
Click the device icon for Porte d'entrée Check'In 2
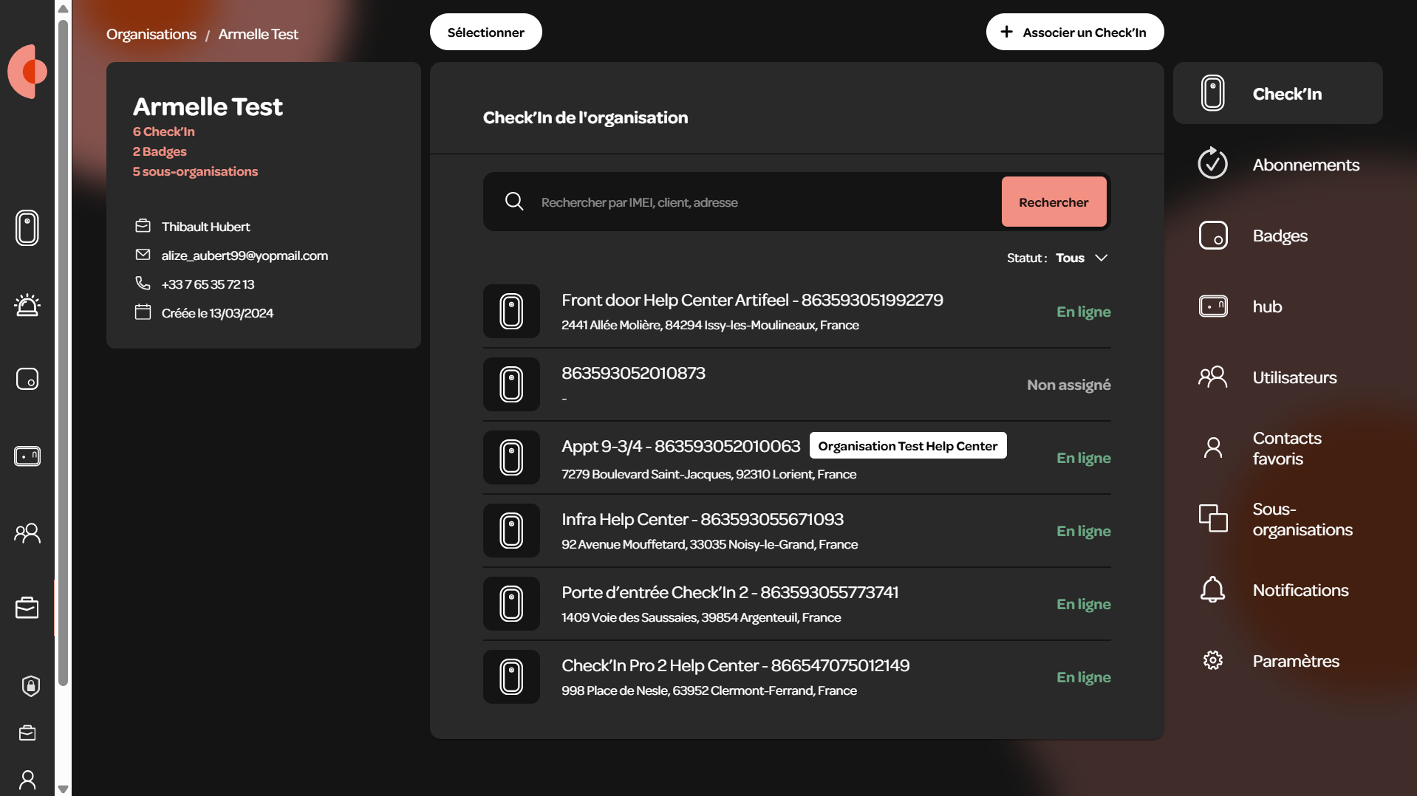pos(511,604)
